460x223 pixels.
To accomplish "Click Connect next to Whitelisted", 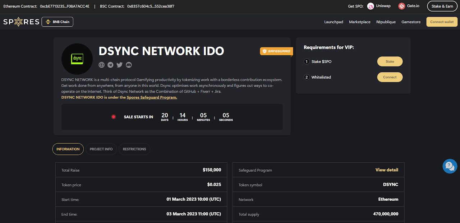I will (390, 77).
